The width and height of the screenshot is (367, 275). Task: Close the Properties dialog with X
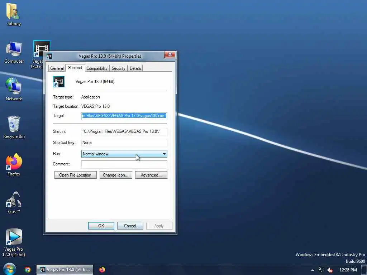coord(170,54)
